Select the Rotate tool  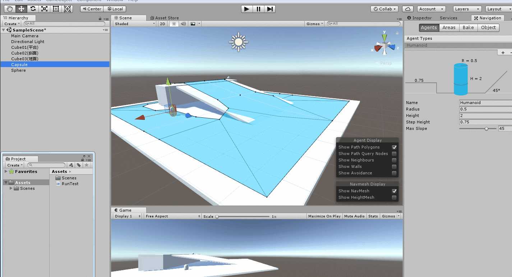[33, 9]
